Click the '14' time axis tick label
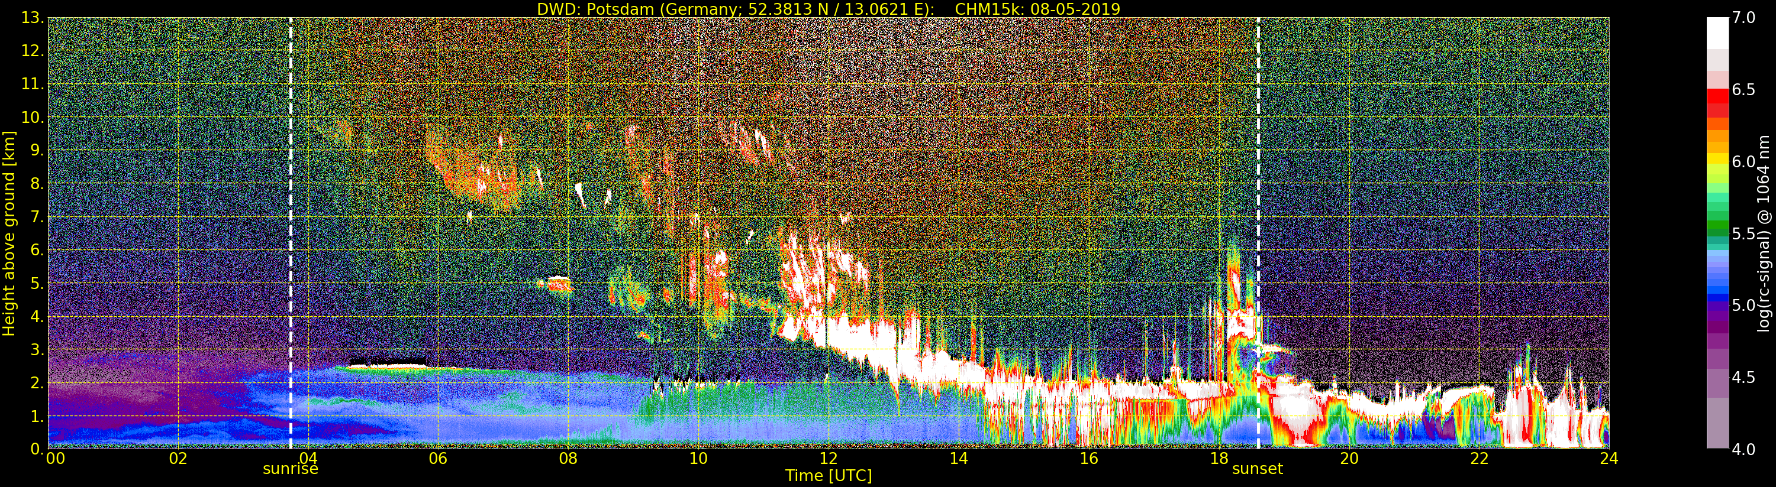The width and height of the screenshot is (1776, 487). point(958,459)
